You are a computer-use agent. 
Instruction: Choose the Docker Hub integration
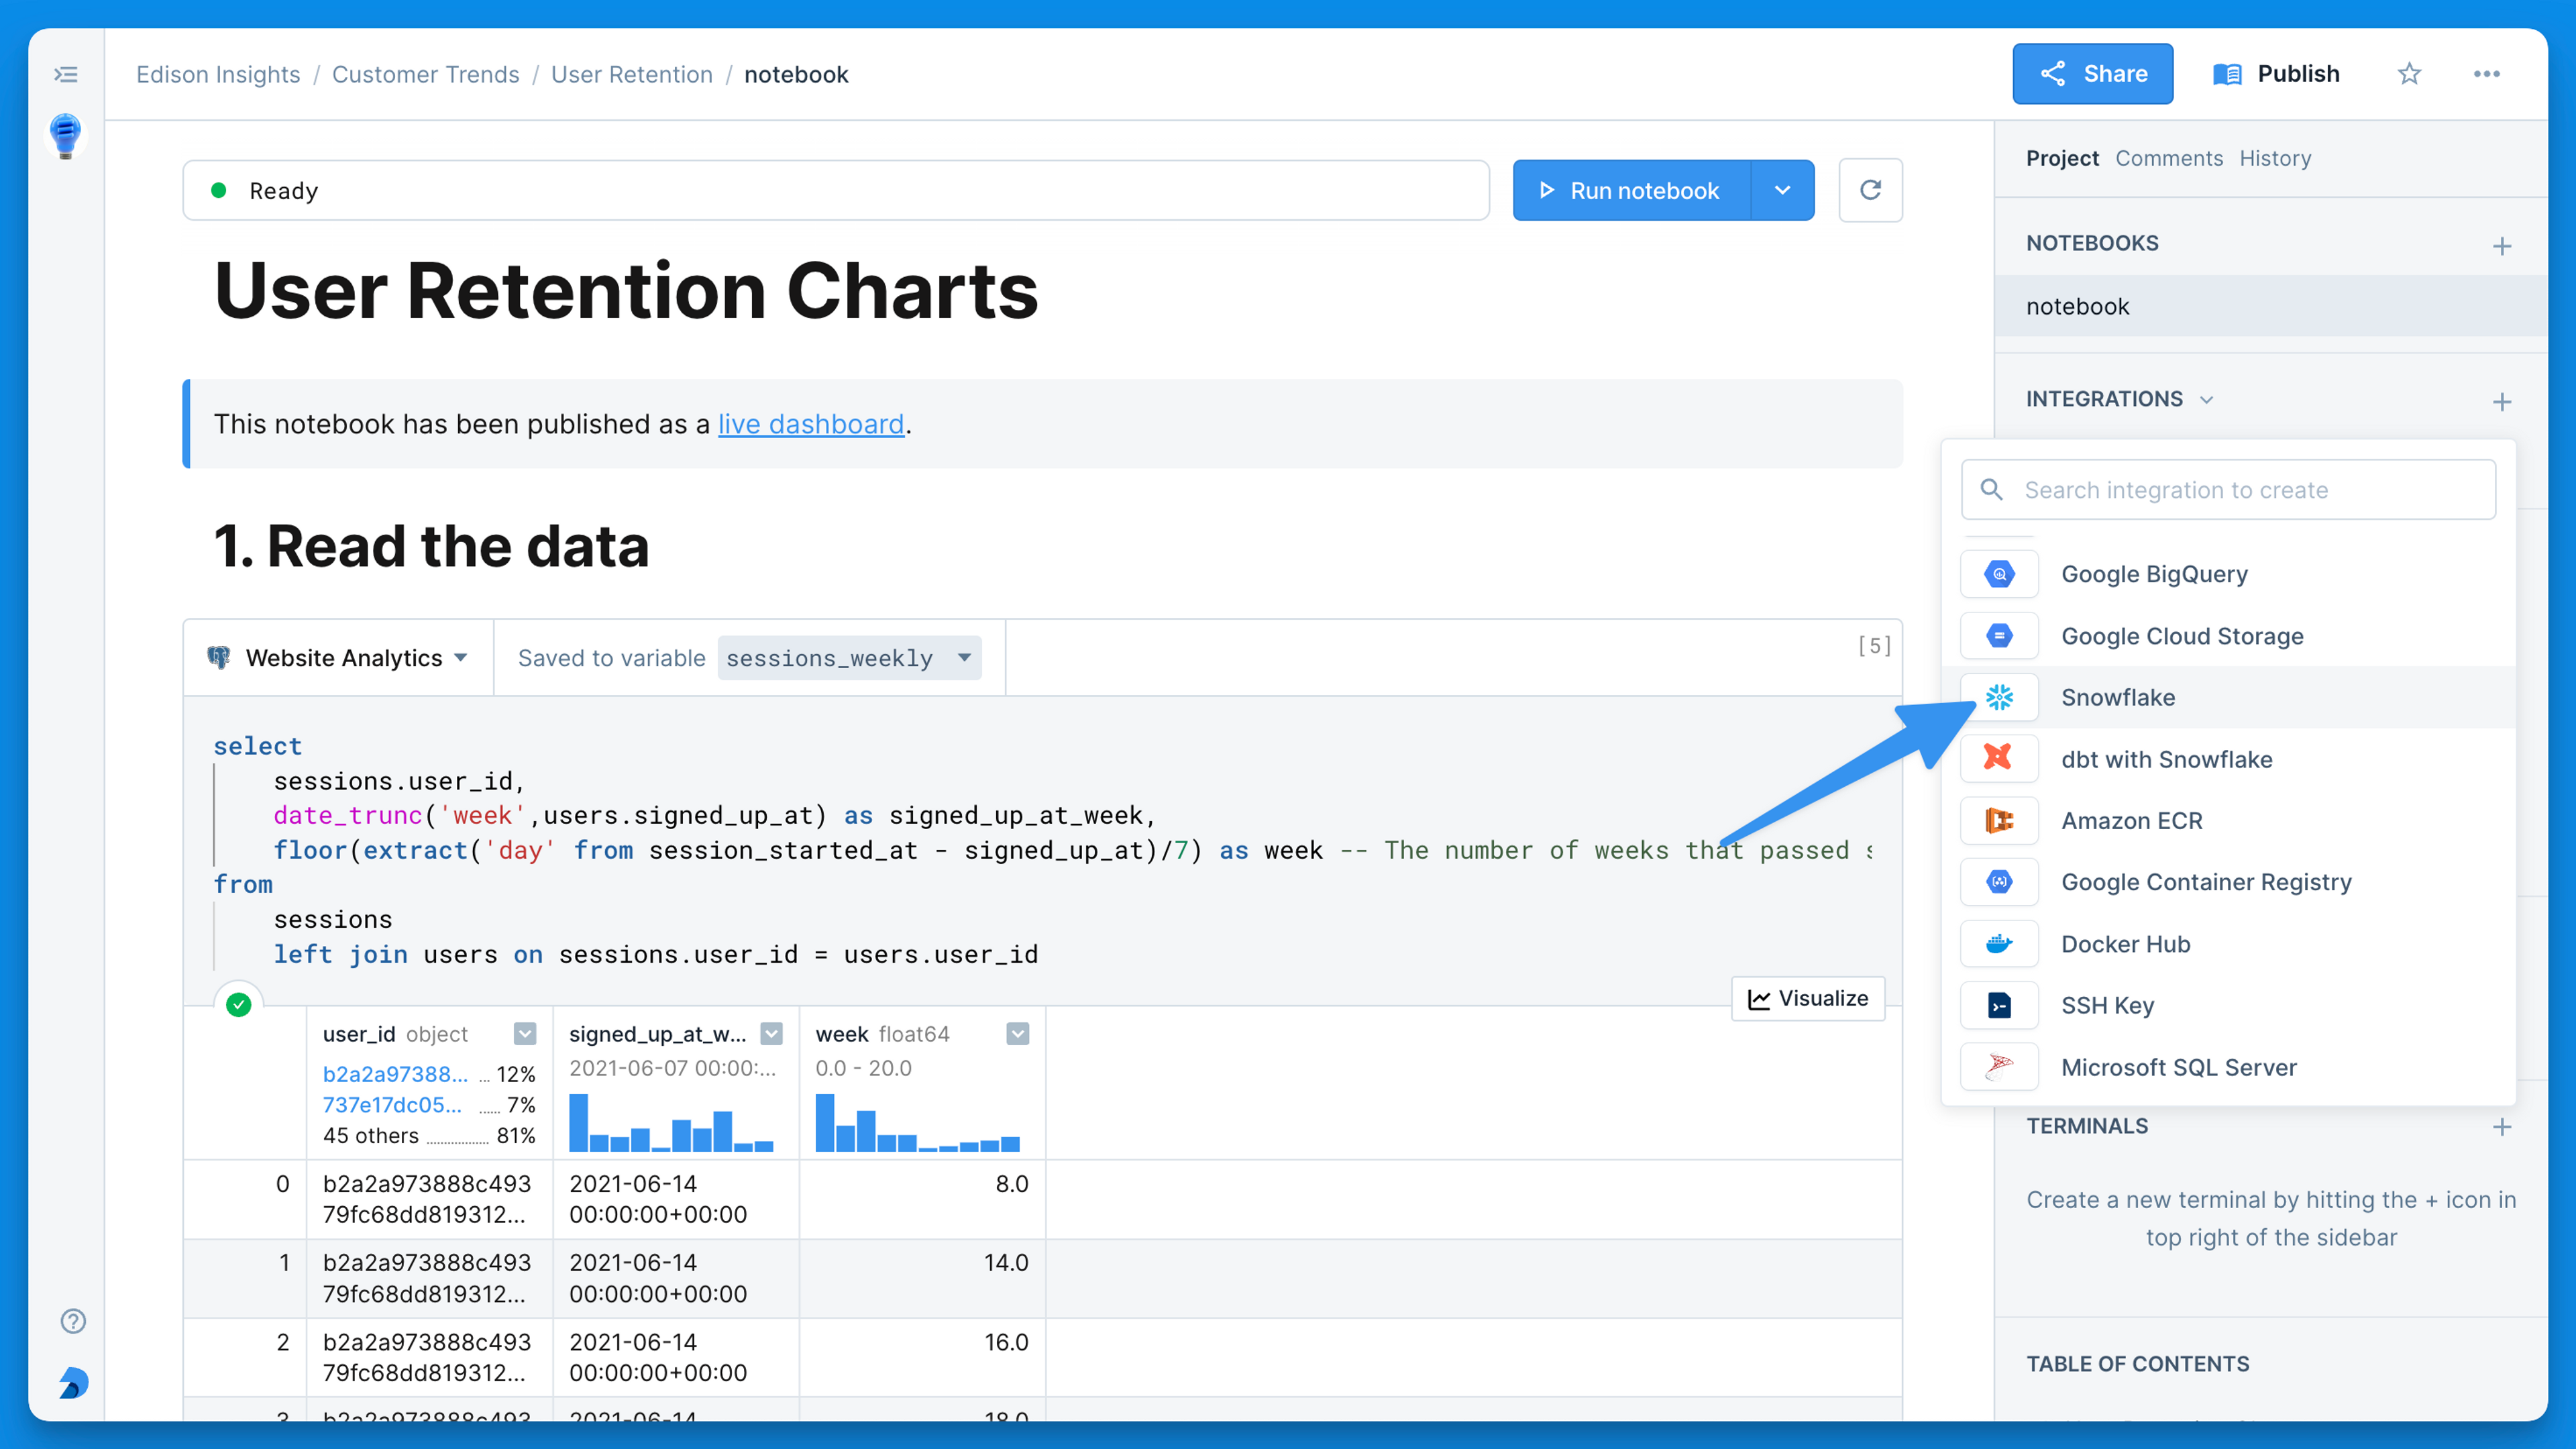click(2228, 944)
